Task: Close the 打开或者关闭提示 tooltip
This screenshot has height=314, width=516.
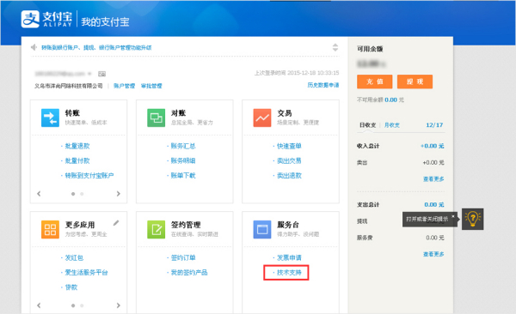Action: tap(453, 216)
